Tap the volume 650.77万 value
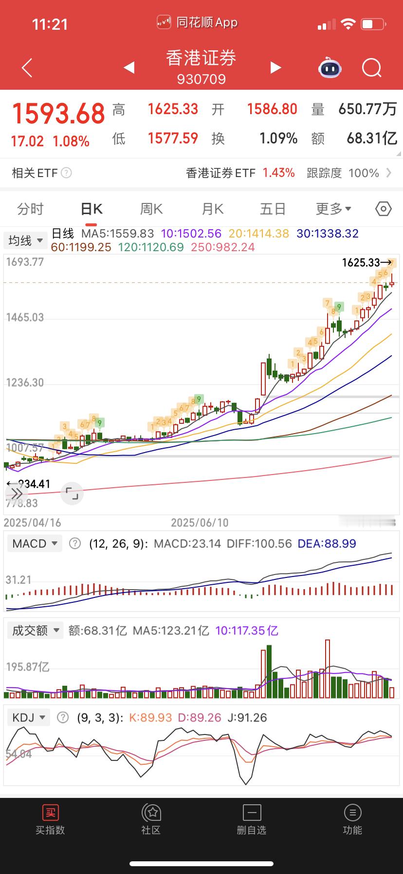403x874 pixels. [x=368, y=109]
